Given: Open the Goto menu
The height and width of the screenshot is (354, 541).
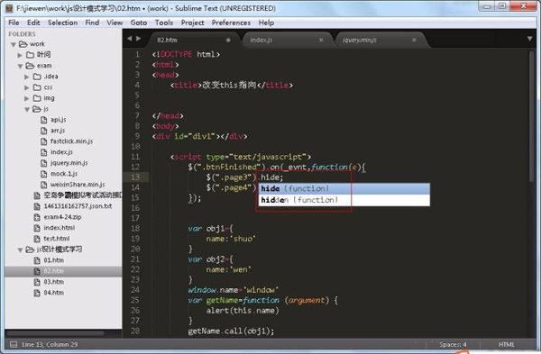Looking at the screenshot, I should pyautogui.click(x=139, y=23).
